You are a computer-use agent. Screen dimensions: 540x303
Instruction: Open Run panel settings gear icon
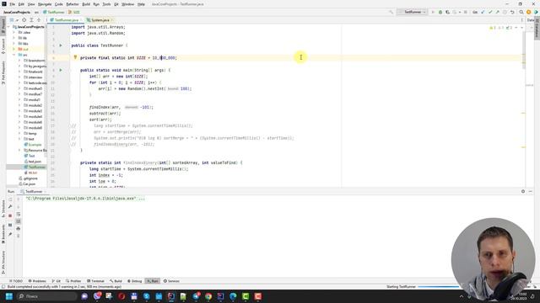[523, 191]
